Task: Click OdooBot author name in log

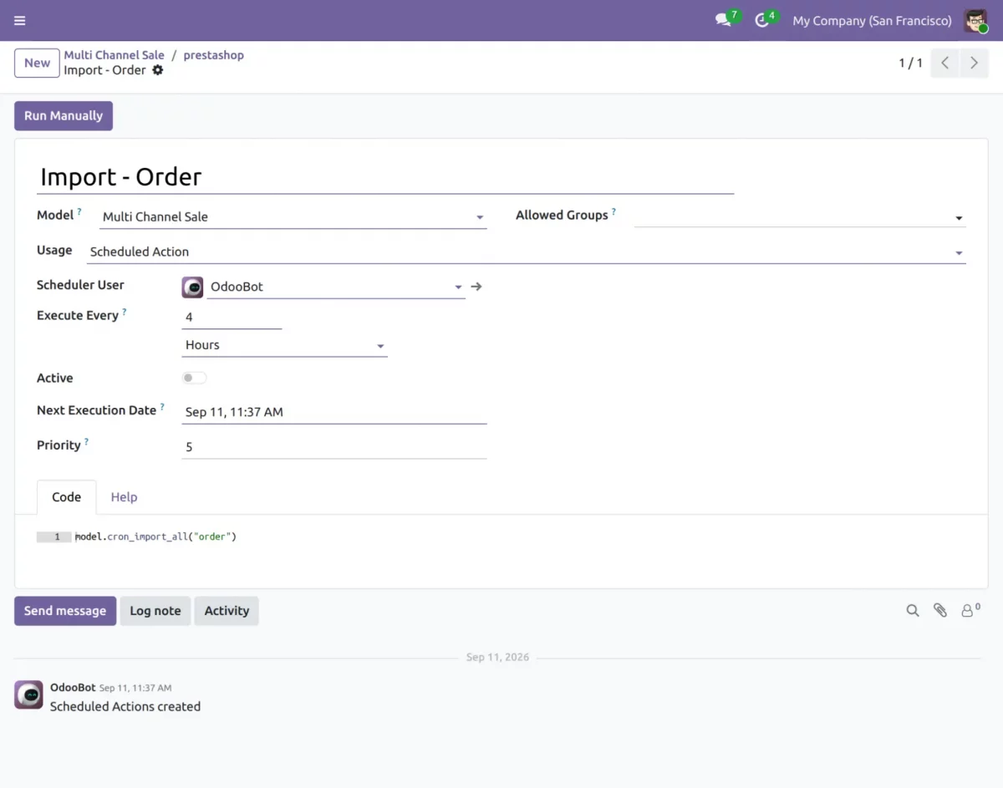Action: (x=73, y=687)
